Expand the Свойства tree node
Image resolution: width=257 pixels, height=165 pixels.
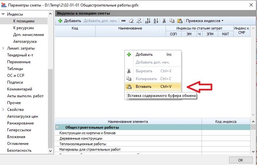[x=4, y=110]
